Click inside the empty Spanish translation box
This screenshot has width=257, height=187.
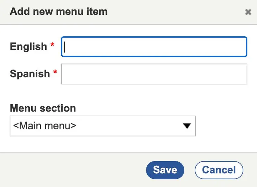point(154,74)
